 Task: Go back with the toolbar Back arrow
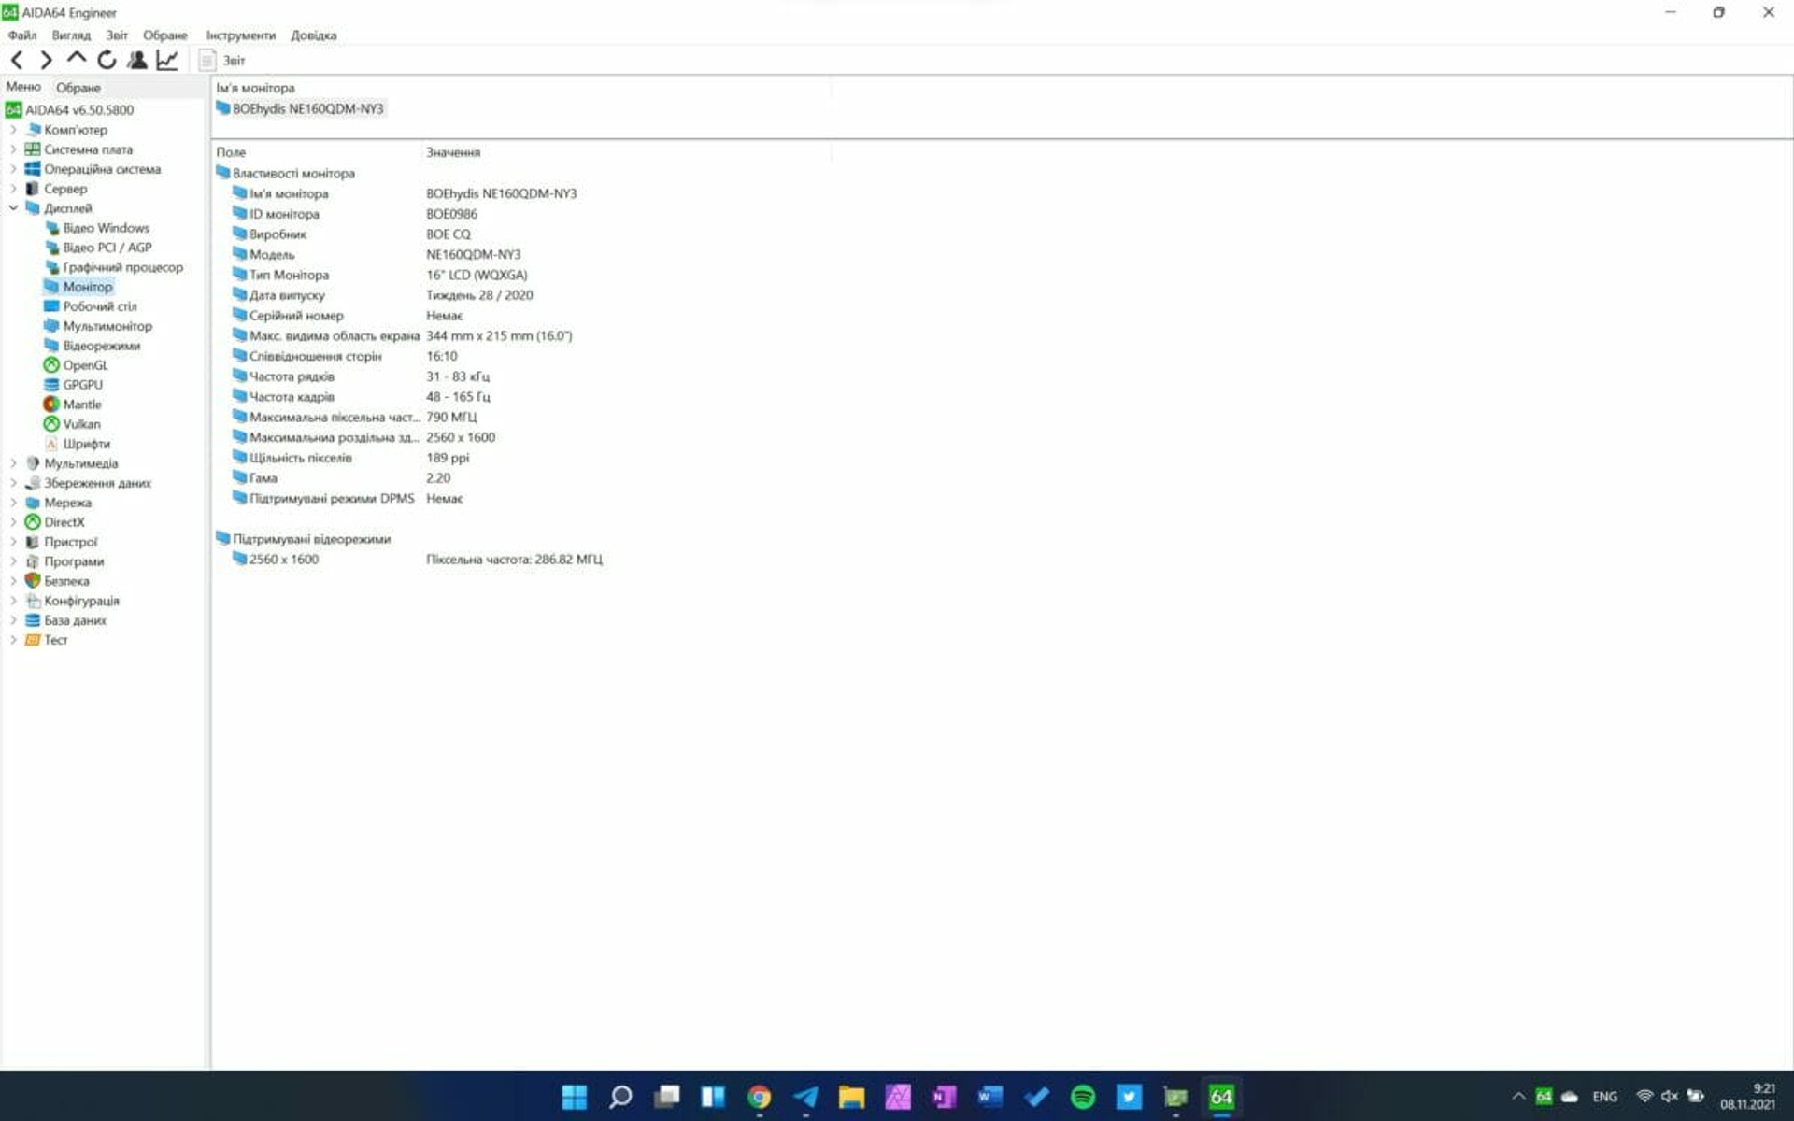click(17, 61)
